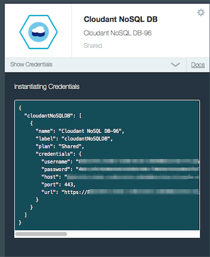Image resolution: width=210 pixels, height=257 pixels.
Task: Open the settings gear on service tile
Action: [x=201, y=13]
